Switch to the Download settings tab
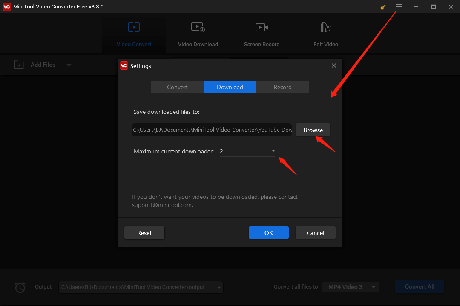 tap(230, 87)
